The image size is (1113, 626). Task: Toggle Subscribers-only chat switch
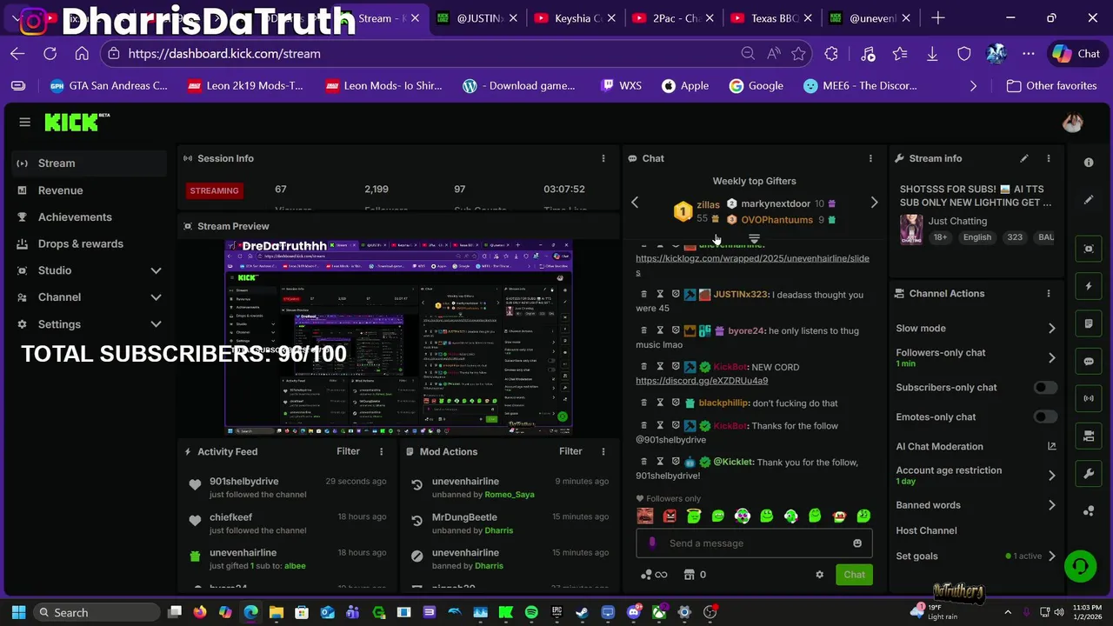pyautogui.click(x=1045, y=388)
